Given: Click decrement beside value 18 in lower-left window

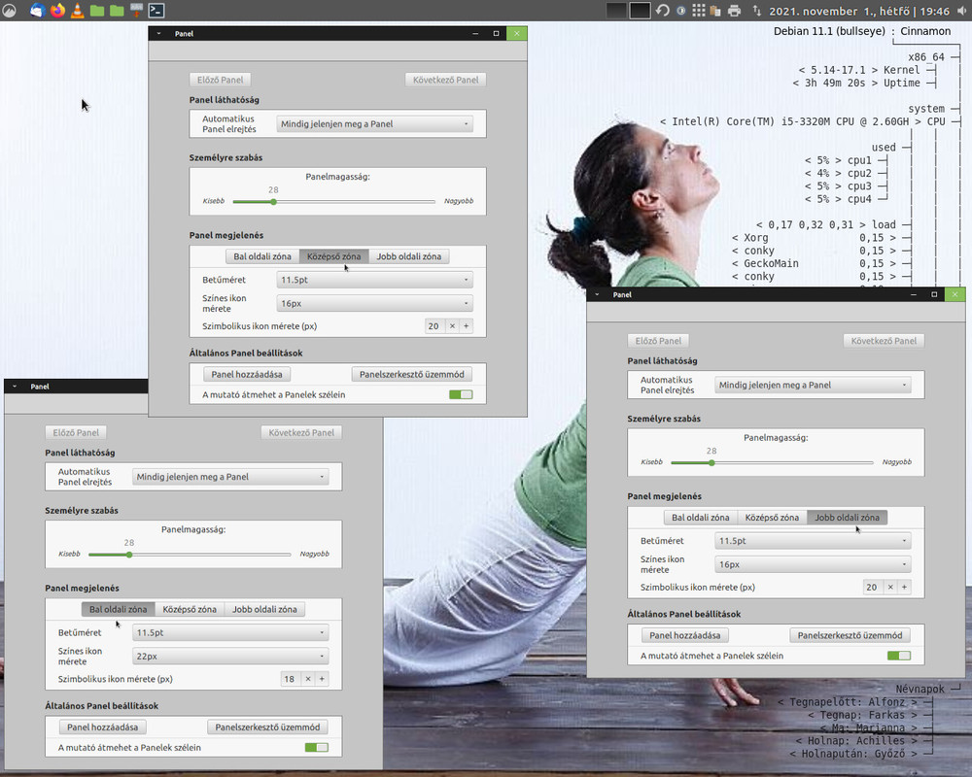Looking at the screenshot, I should [308, 679].
